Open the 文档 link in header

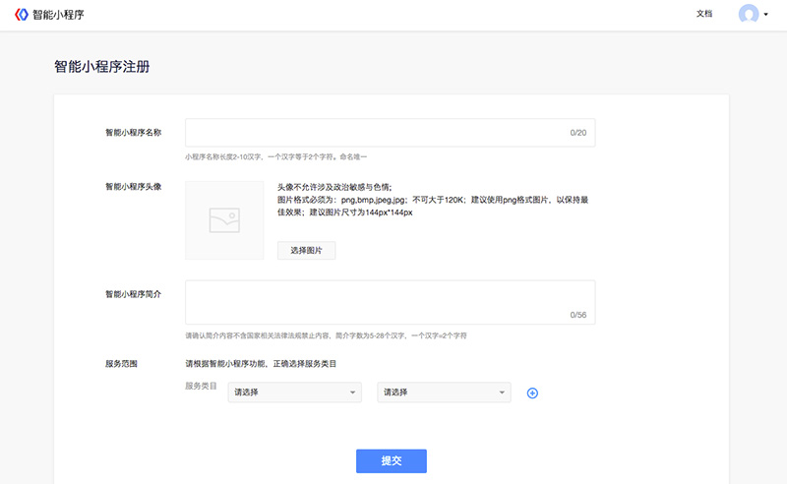coord(703,15)
